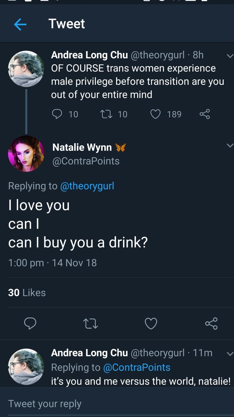This screenshot has height=417, width=234.
Task: Open chevron menu on bottom reply
Action: 229,354
